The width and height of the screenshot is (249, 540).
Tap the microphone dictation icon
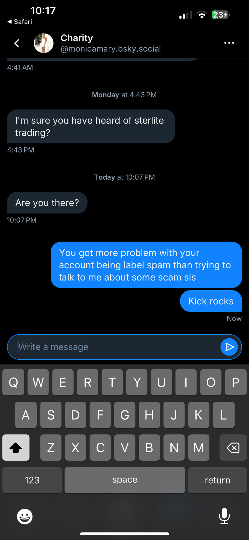pyautogui.click(x=224, y=516)
